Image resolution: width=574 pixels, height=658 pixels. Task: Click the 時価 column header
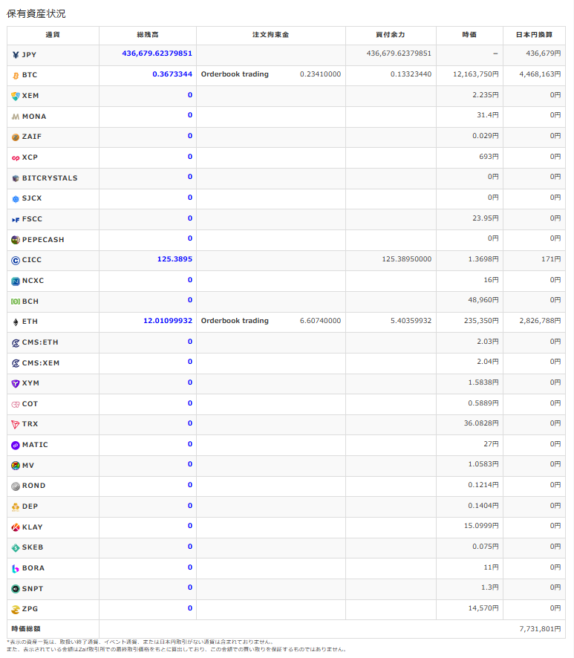tap(469, 35)
